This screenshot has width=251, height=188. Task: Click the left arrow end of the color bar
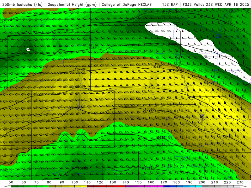pyautogui.click(x=8, y=186)
